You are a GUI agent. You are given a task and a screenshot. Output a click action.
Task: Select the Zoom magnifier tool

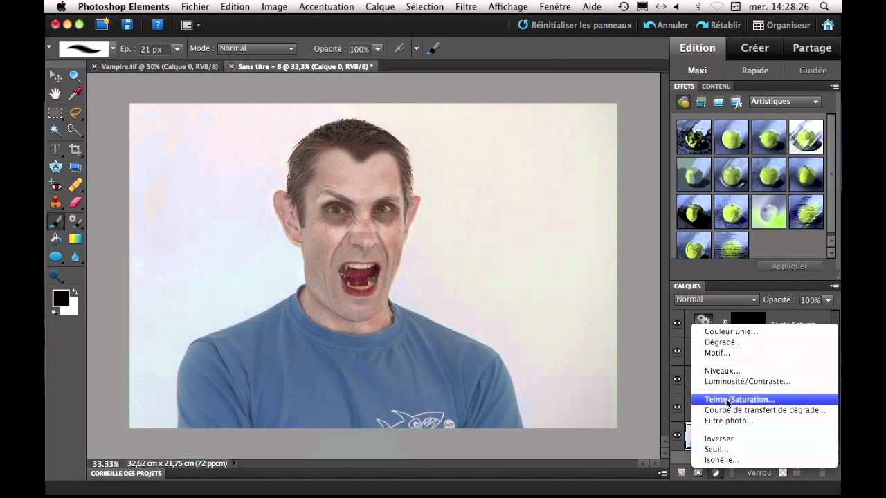(75, 76)
